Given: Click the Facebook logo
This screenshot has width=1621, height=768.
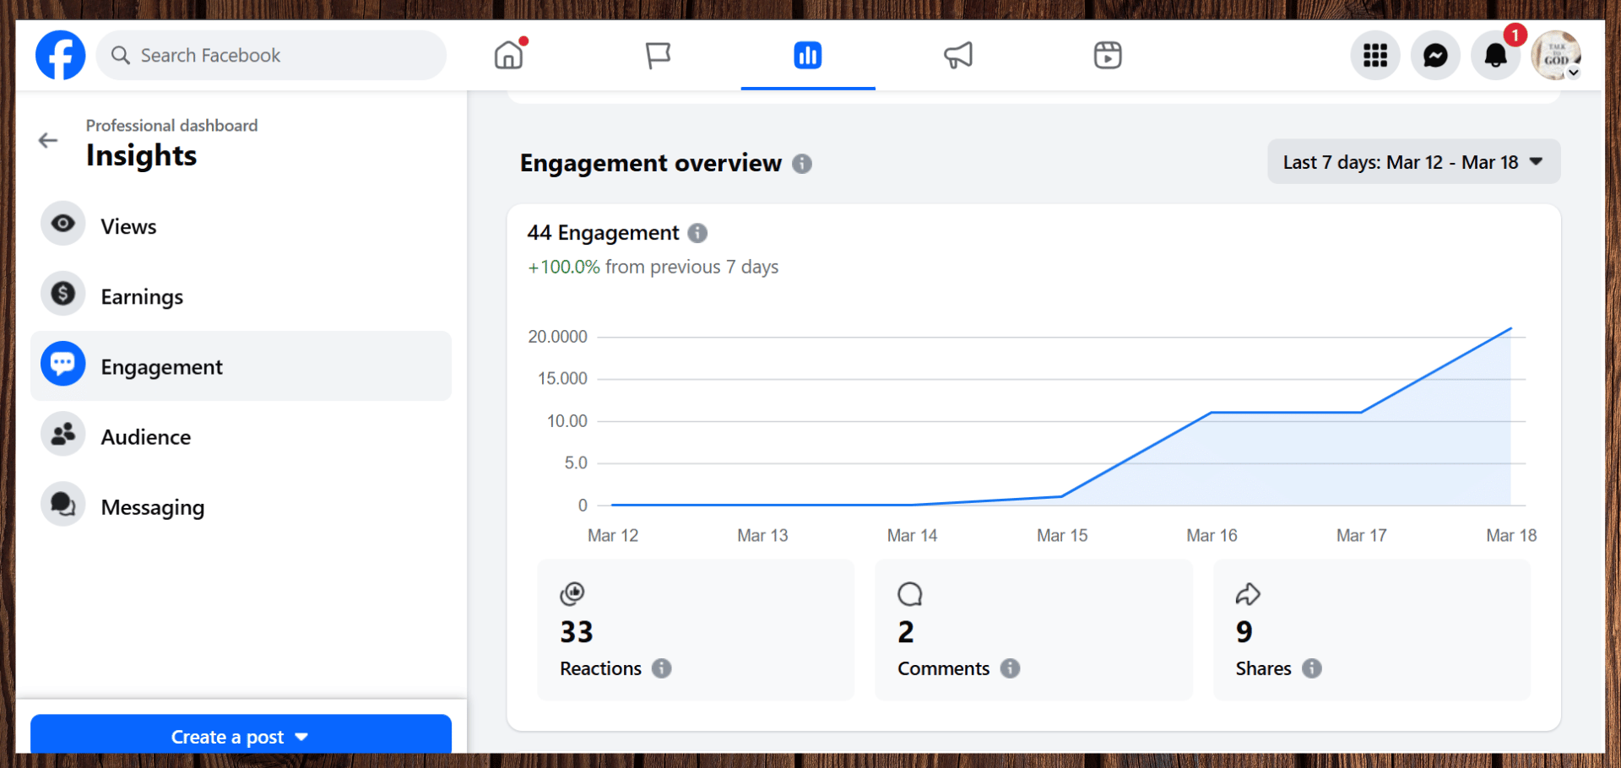Looking at the screenshot, I should [61, 56].
